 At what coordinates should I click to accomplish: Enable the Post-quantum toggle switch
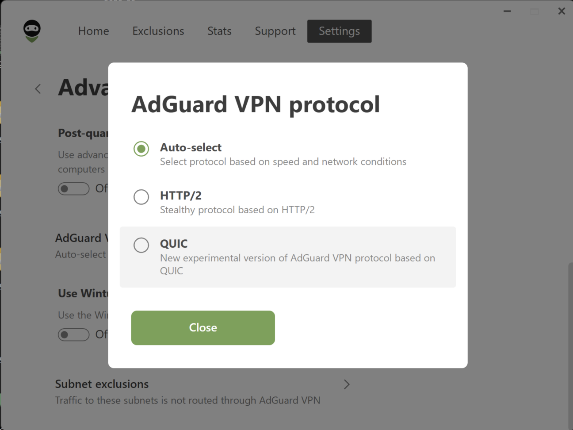[73, 188]
